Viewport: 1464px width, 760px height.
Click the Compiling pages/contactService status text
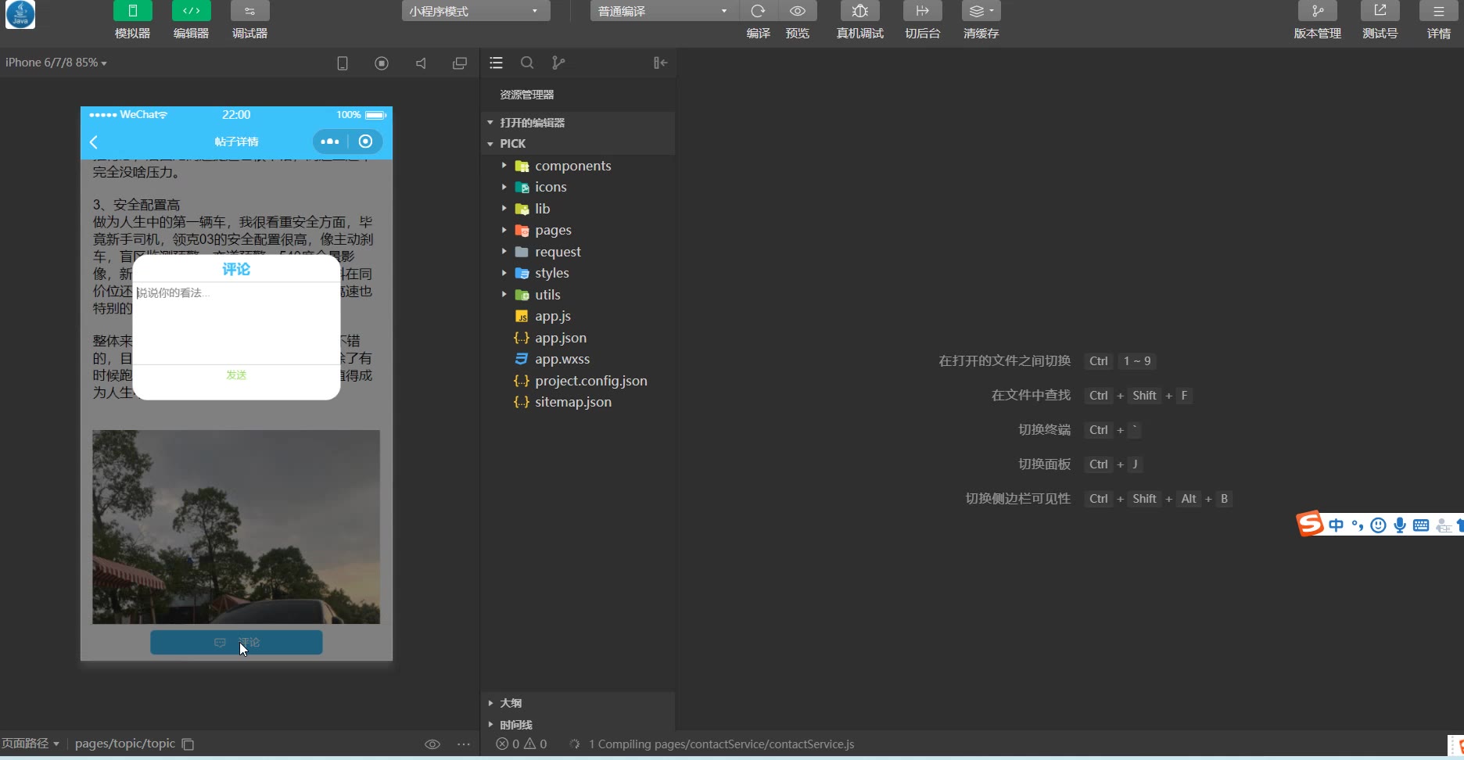(x=721, y=744)
